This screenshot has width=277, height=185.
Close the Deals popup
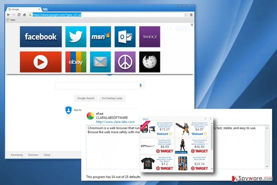coord(211,119)
